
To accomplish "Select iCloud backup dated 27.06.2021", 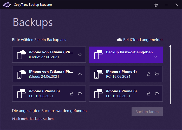I will coord(49,55).
